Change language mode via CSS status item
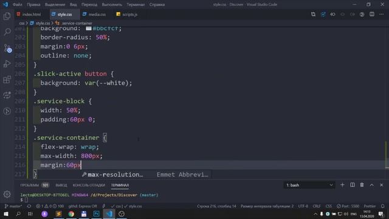 click(x=328, y=206)
